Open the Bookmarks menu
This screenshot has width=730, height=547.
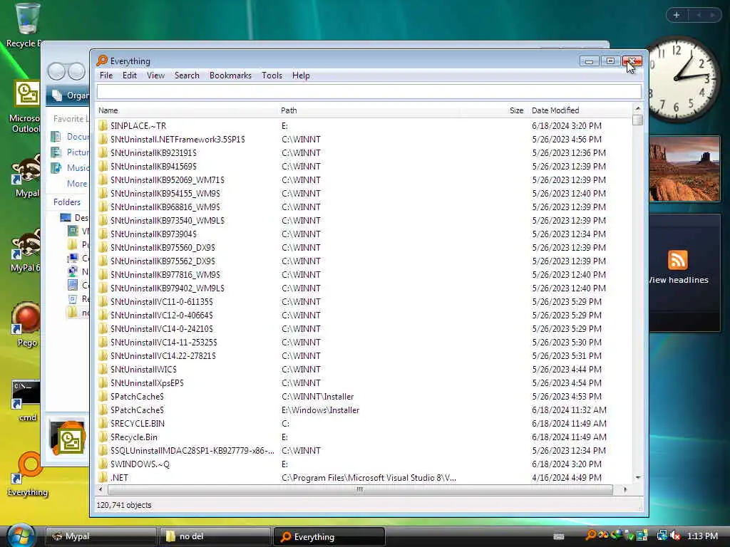tap(230, 75)
